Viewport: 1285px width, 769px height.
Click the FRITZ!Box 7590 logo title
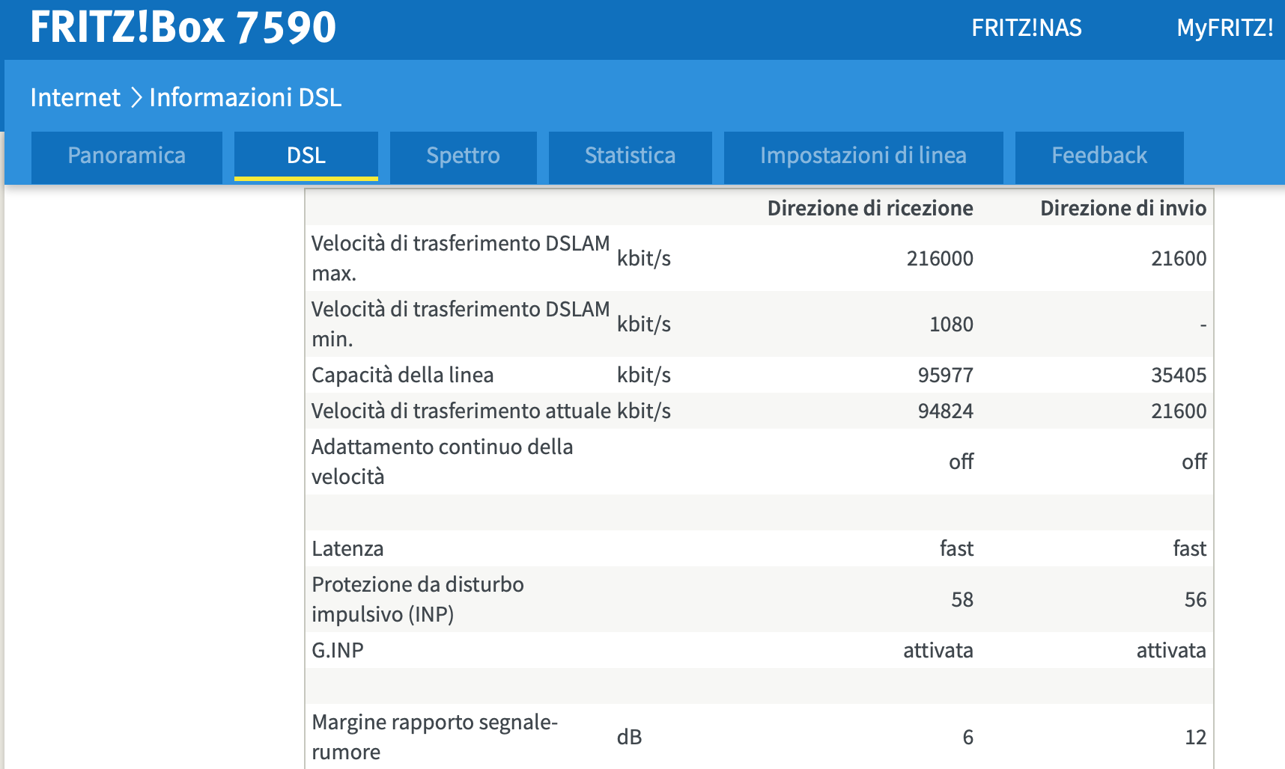(183, 26)
